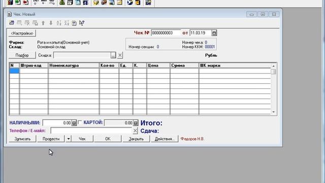
Task: Select the highlighted first cell under column N
Action: point(14,71)
